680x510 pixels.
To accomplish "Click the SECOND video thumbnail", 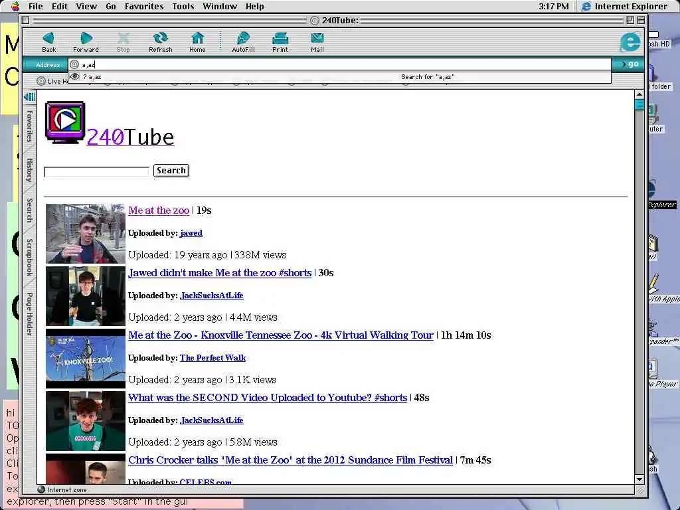I will (x=86, y=421).
